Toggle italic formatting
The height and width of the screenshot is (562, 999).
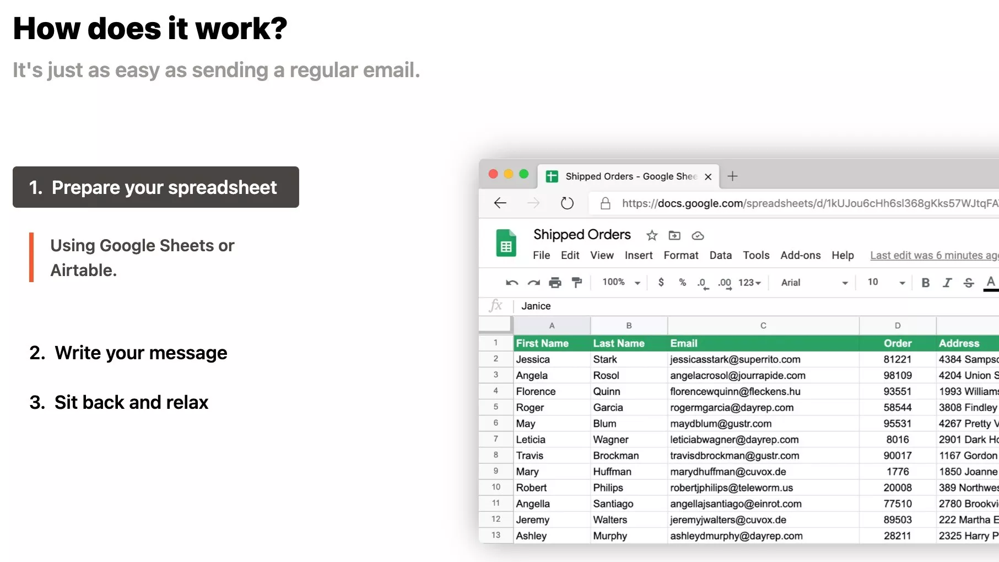coord(947,283)
